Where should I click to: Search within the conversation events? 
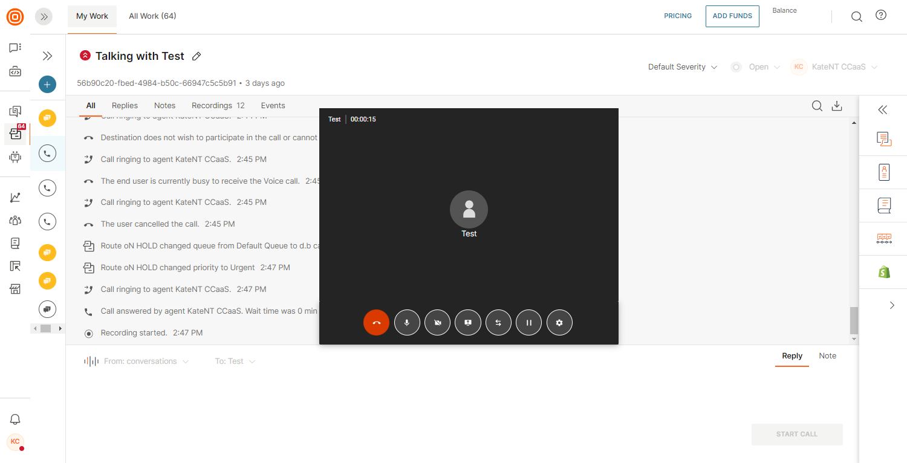tap(817, 106)
